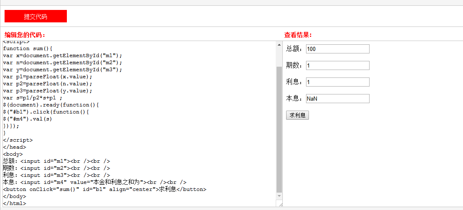Viewport: 463px width, 210px height.
Task: Click code line with getElementById("m1")
Action: click(62, 56)
